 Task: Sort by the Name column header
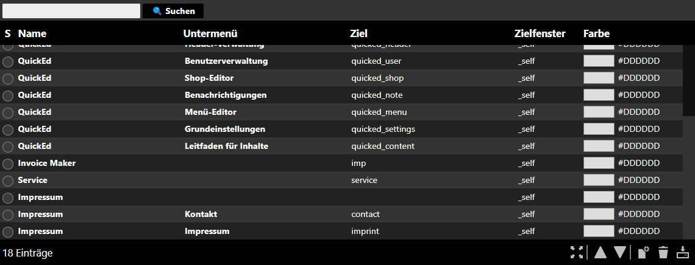[x=32, y=33]
